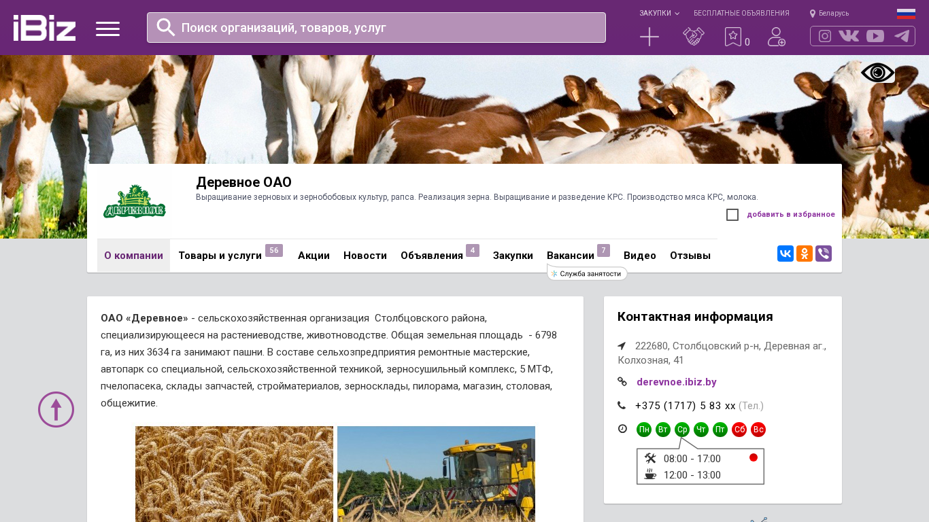Open the iBiz home logo

pos(44,28)
